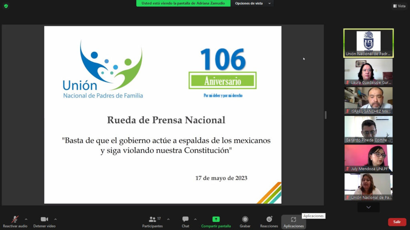The width and height of the screenshot is (410, 230).
Task: Select July Mendoza UNLPF video thumbnail
Action: pyautogui.click(x=368, y=158)
